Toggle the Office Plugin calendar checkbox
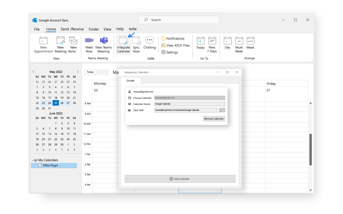 (40, 165)
